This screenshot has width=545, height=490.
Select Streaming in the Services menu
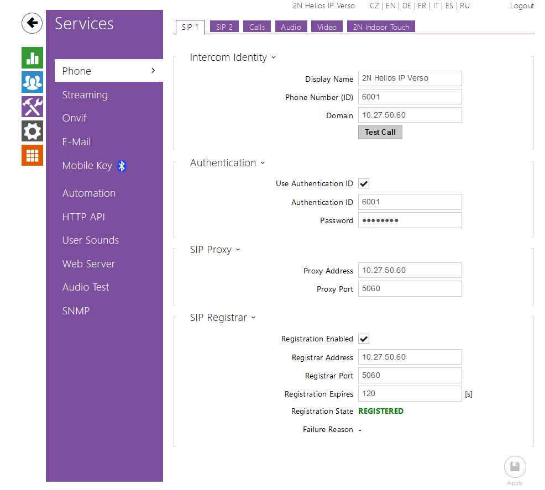tap(85, 95)
